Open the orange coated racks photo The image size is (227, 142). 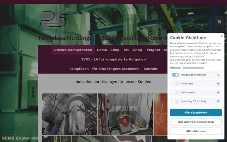[x=160, y=114]
